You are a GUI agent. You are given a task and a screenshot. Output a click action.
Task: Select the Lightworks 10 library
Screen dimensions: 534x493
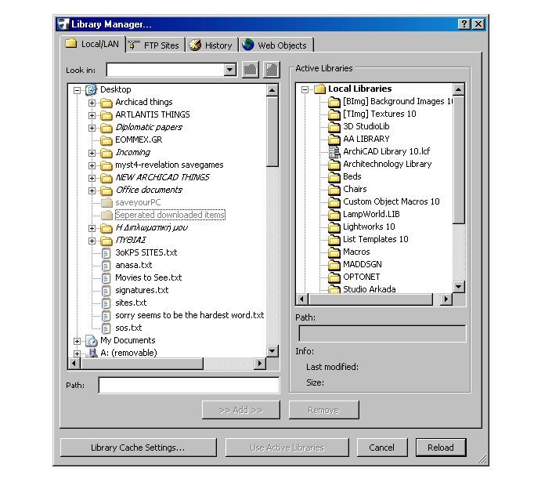click(369, 227)
